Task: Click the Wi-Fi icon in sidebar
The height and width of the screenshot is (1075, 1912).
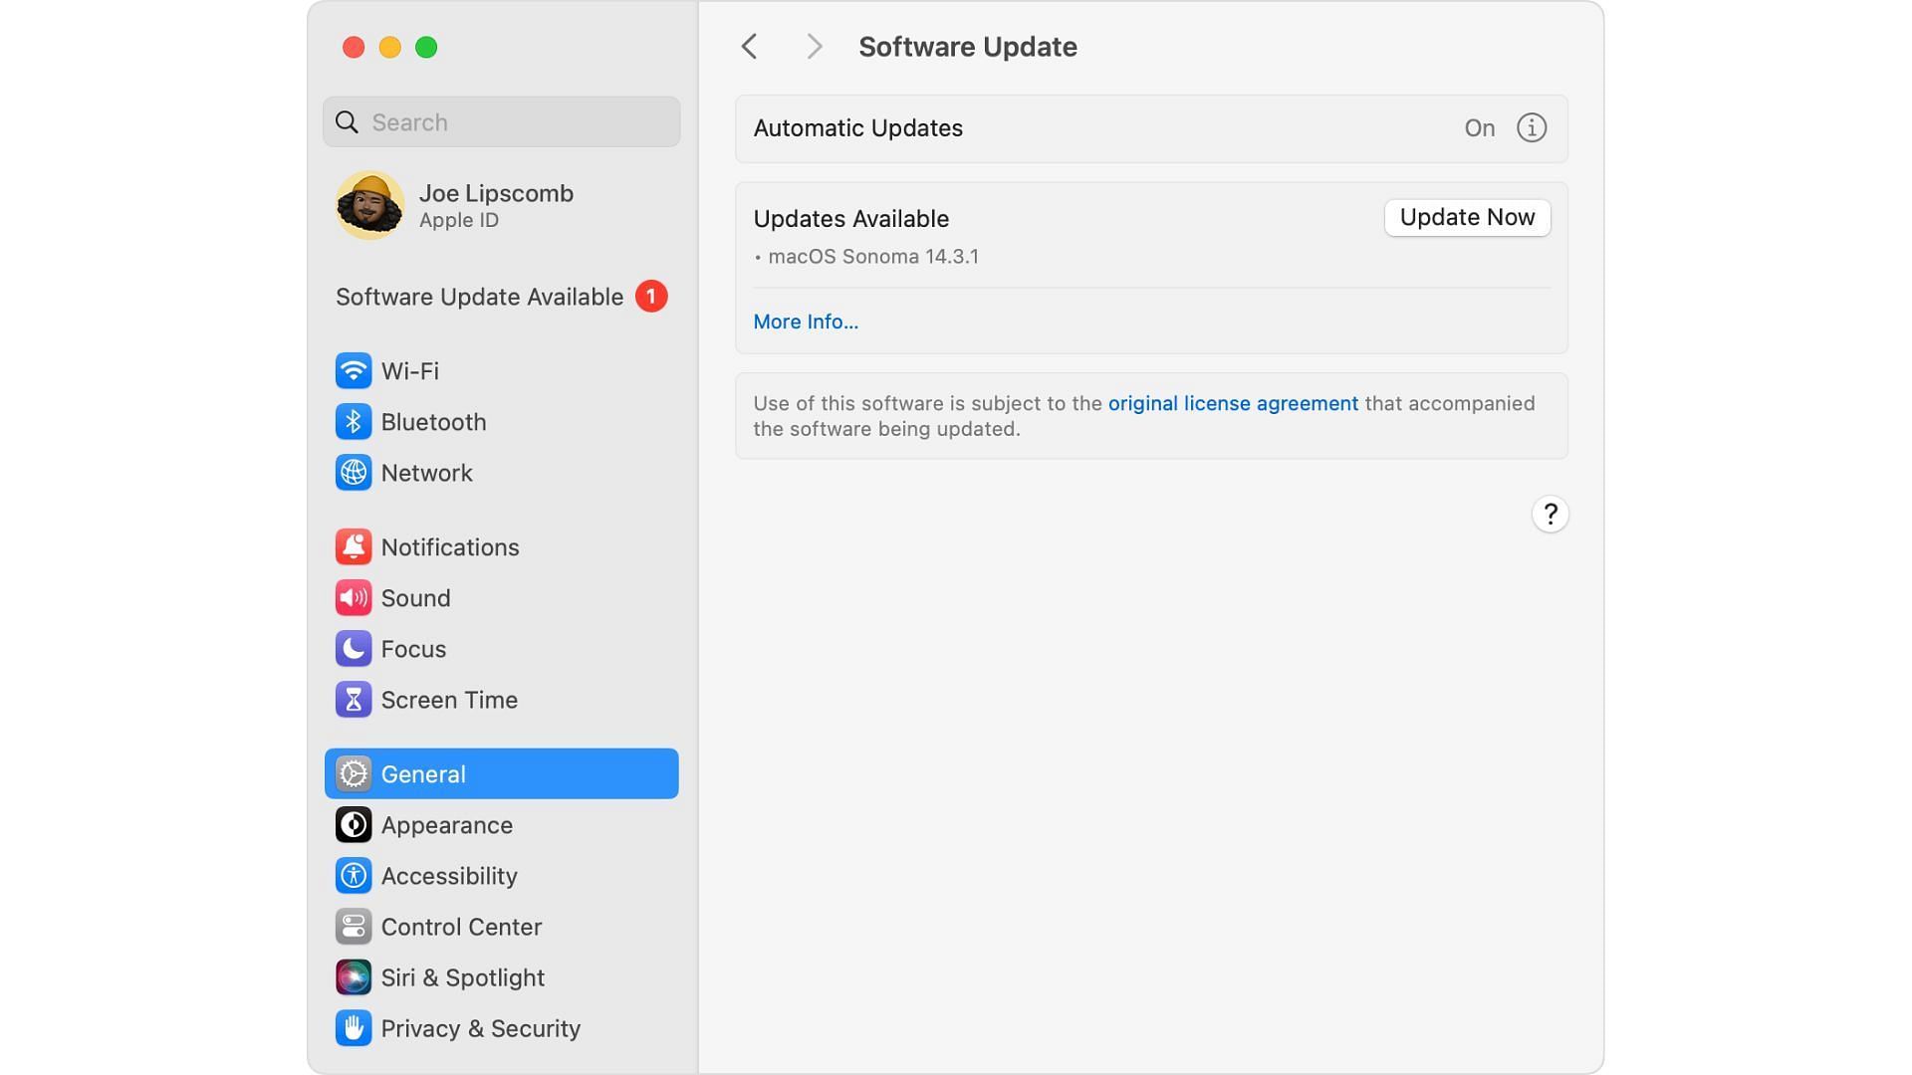Action: tap(353, 371)
